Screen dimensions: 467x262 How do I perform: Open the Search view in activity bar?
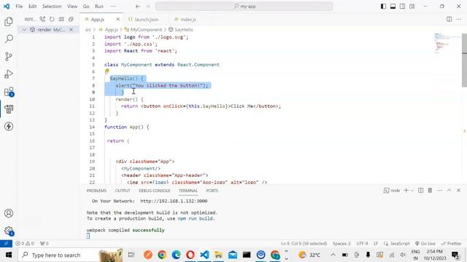9,39
